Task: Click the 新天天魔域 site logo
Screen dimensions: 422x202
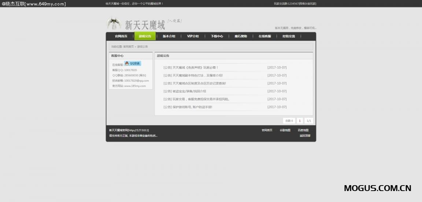Action: click(144, 25)
